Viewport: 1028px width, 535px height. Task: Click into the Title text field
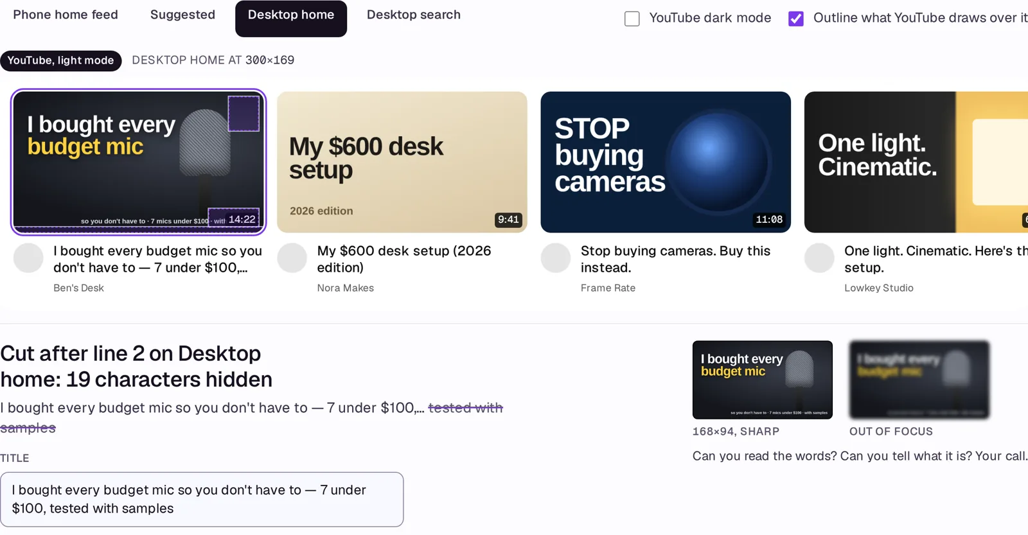point(202,500)
